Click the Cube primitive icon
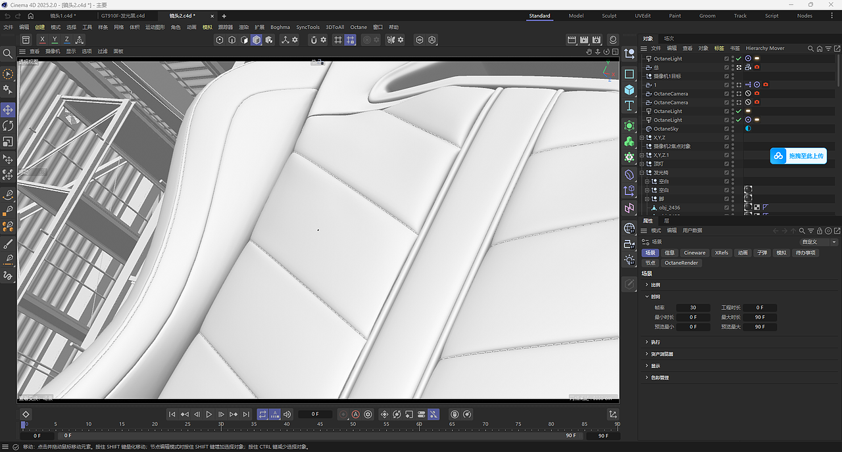Screen dimensions: 842x452 point(630,89)
